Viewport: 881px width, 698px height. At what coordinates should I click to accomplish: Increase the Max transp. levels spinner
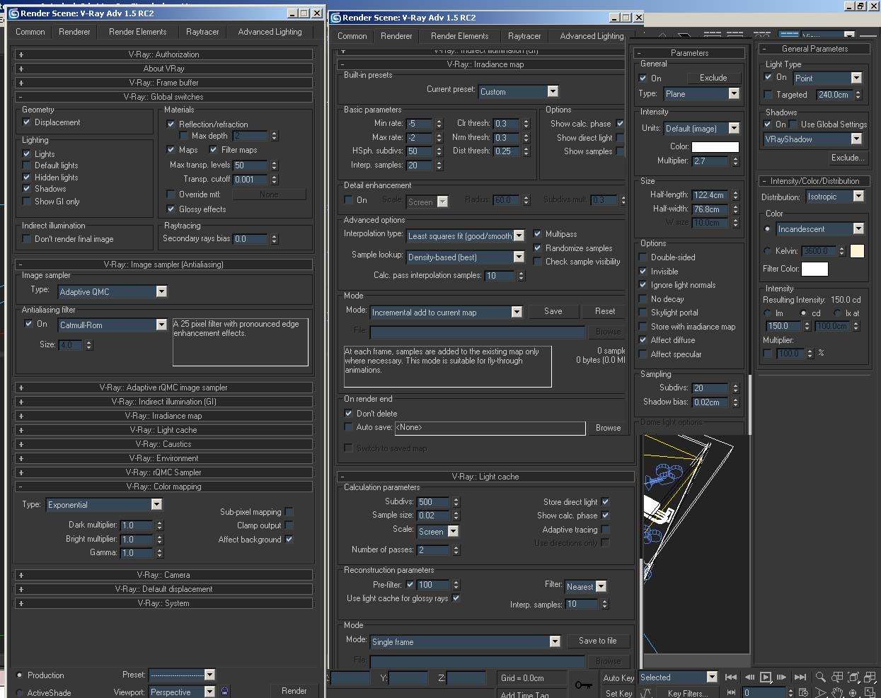coord(275,163)
